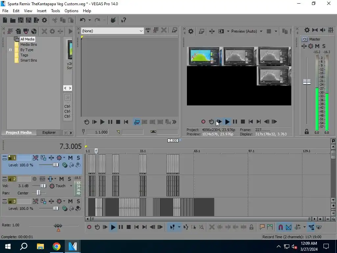Mute video track 1
Screen dimensions: 337x253
[70, 158]
